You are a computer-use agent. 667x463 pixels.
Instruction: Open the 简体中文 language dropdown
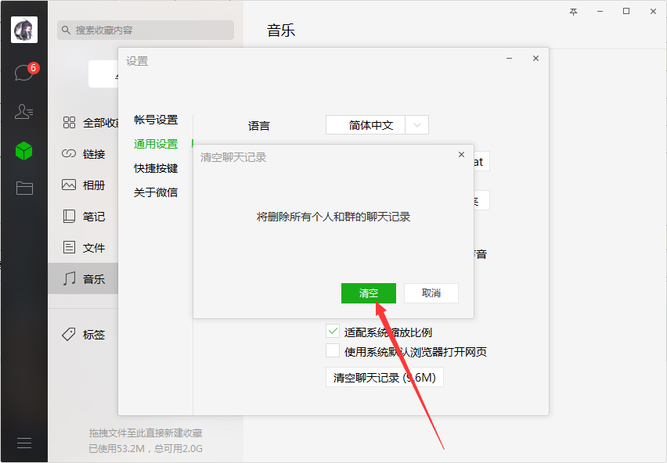(377, 125)
